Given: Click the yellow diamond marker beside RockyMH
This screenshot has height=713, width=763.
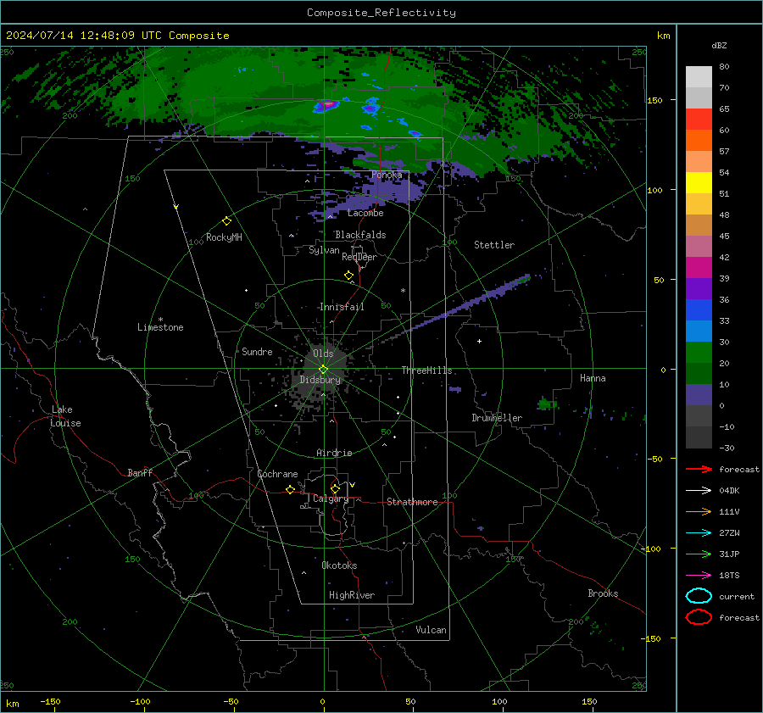Looking at the screenshot, I should [x=226, y=221].
